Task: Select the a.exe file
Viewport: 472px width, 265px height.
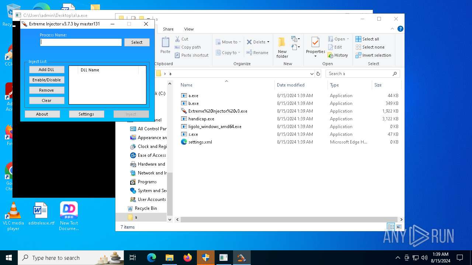Action: click(193, 96)
